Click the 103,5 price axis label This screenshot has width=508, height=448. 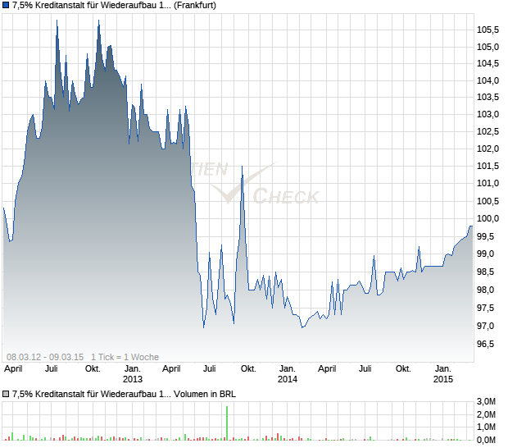point(488,98)
